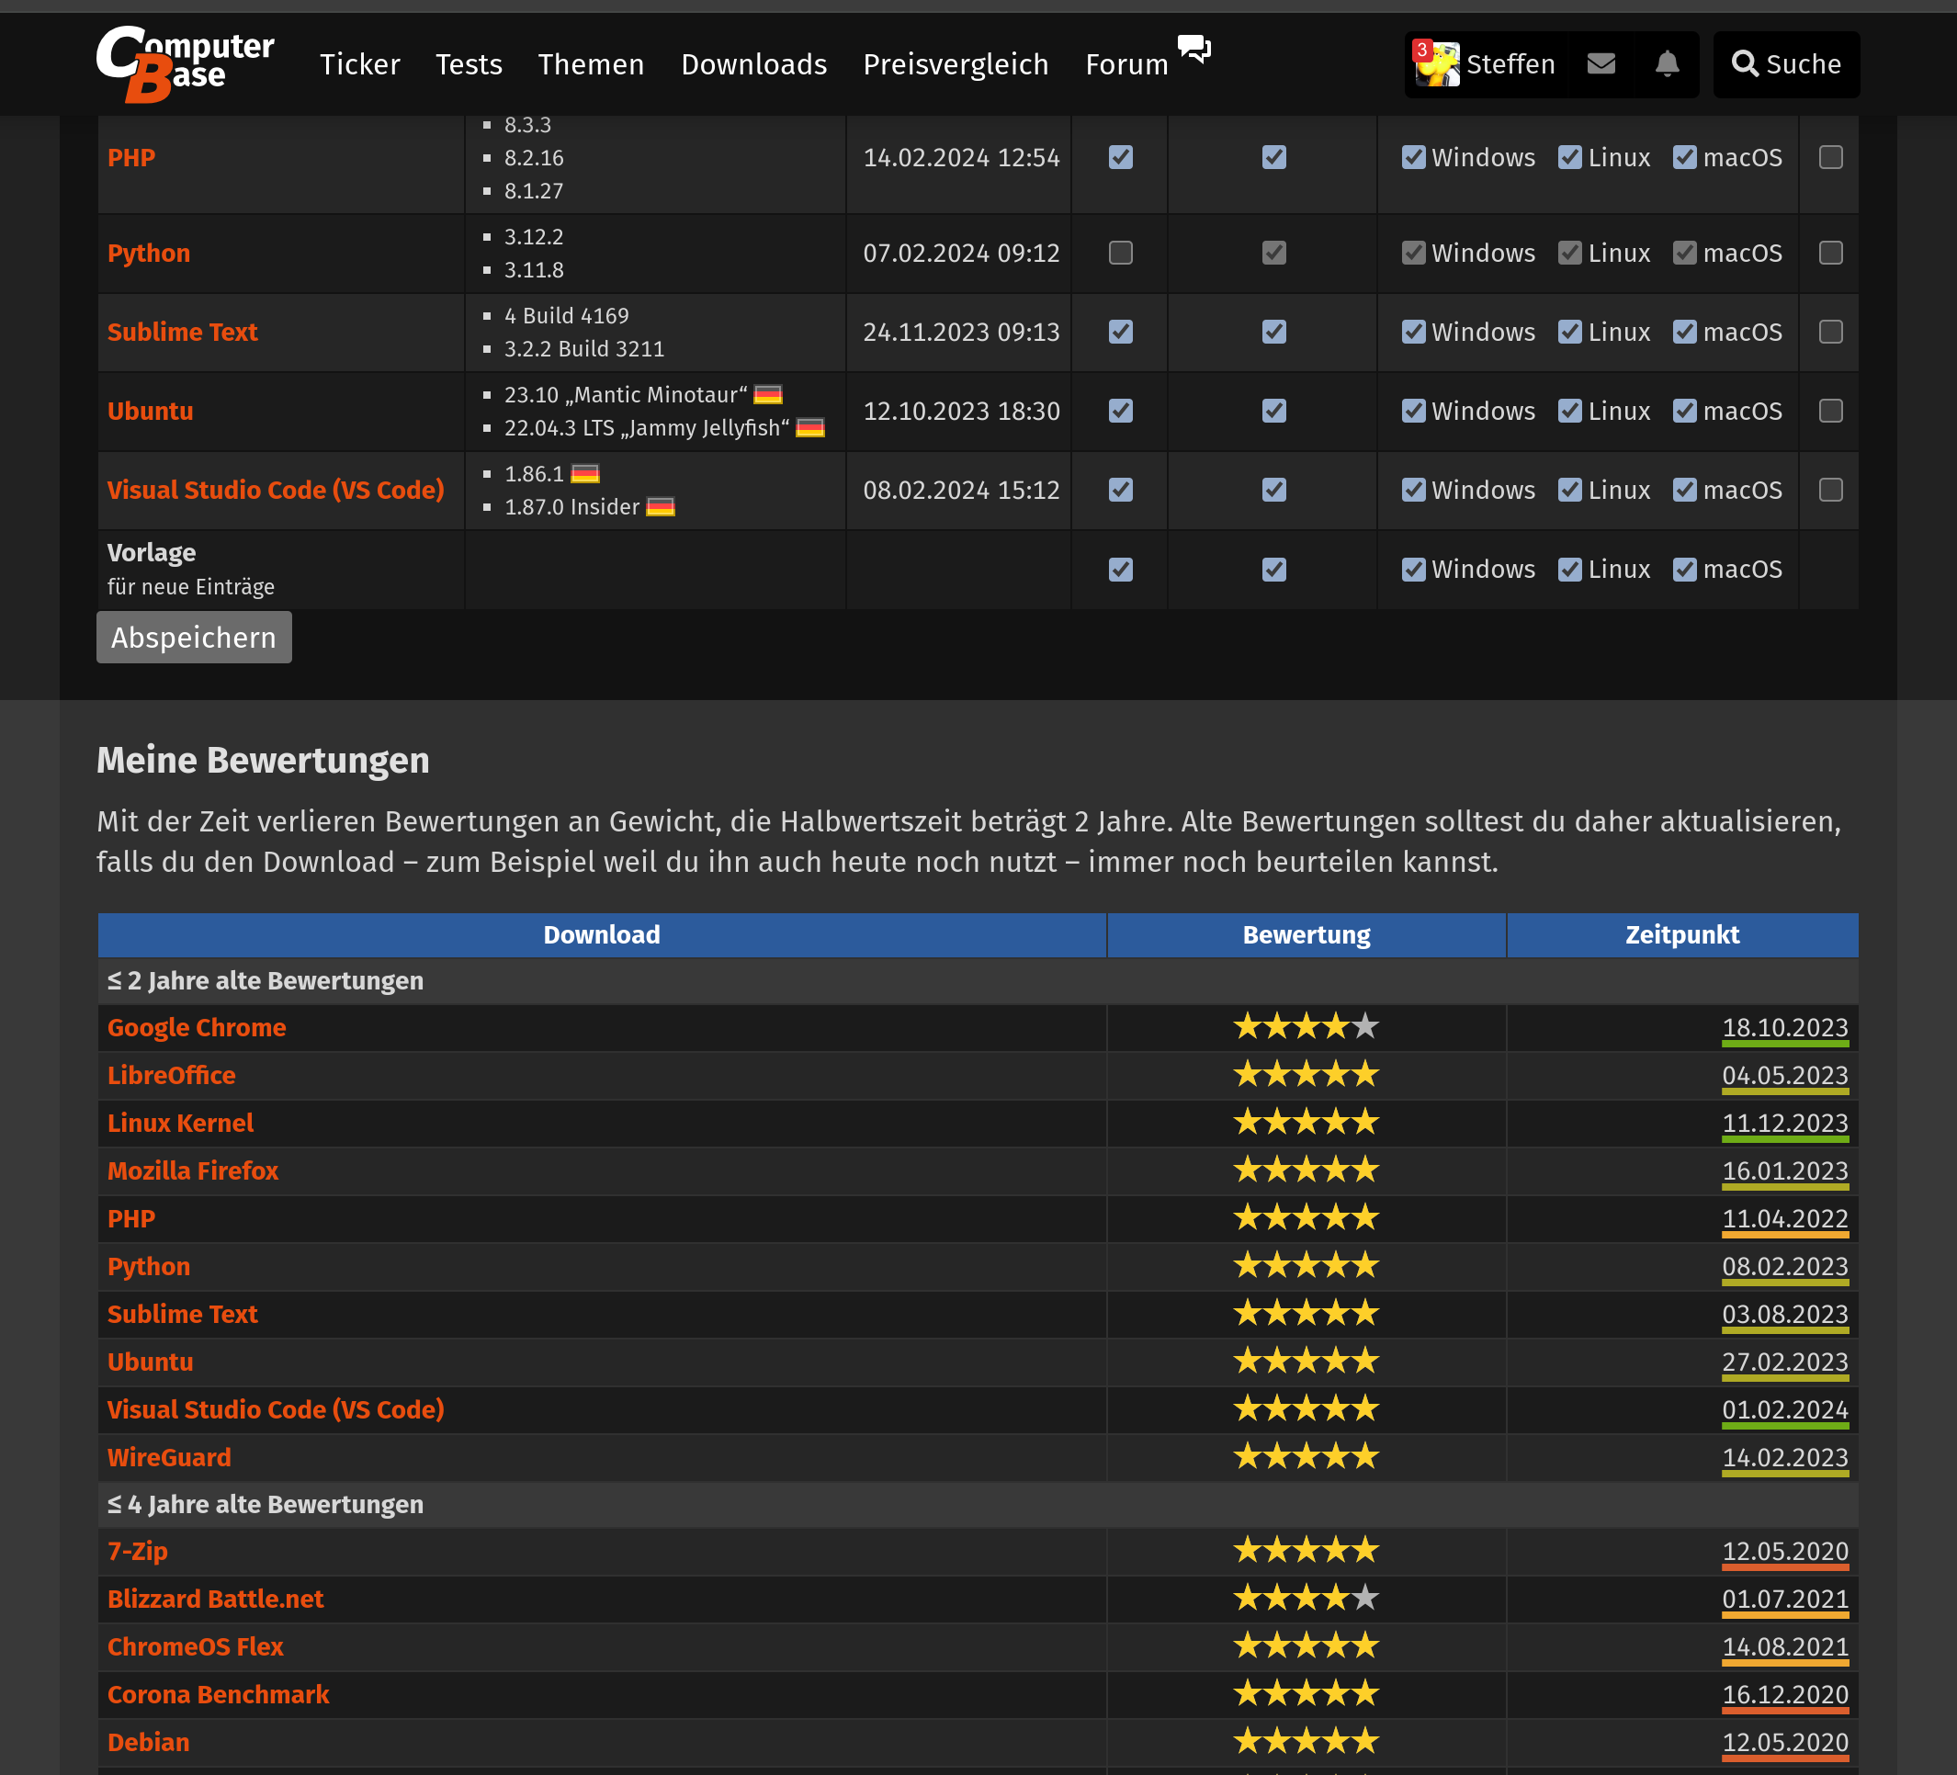The height and width of the screenshot is (1775, 1957).
Task: Uncheck Linux for Sublime Text
Action: click(x=1569, y=332)
